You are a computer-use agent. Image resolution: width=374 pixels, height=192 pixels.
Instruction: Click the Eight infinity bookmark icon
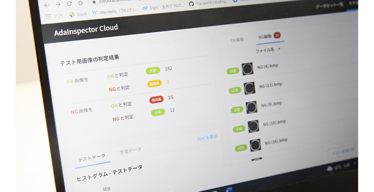click(x=144, y=8)
